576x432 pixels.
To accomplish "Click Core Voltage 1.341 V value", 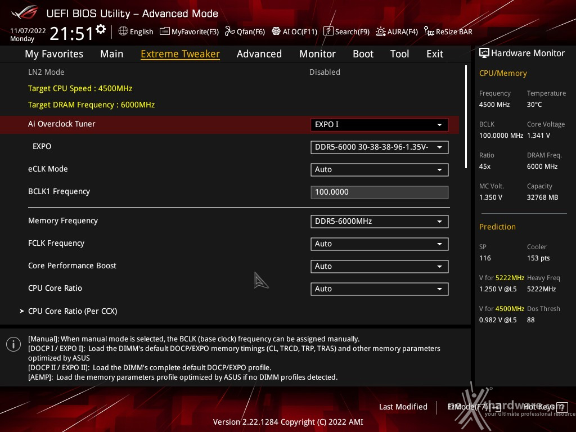I will [x=538, y=136].
